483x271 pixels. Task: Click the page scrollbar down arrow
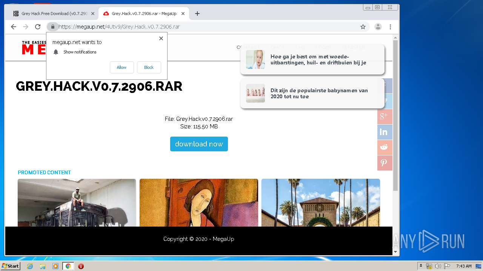point(395,252)
